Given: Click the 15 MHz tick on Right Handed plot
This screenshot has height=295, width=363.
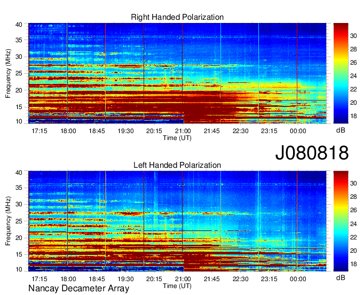Looking at the screenshot, I should pyautogui.click(x=19, y=107).
